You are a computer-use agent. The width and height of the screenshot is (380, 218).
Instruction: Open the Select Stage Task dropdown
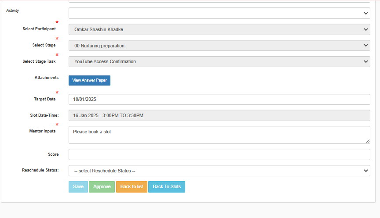coord(219,62)
